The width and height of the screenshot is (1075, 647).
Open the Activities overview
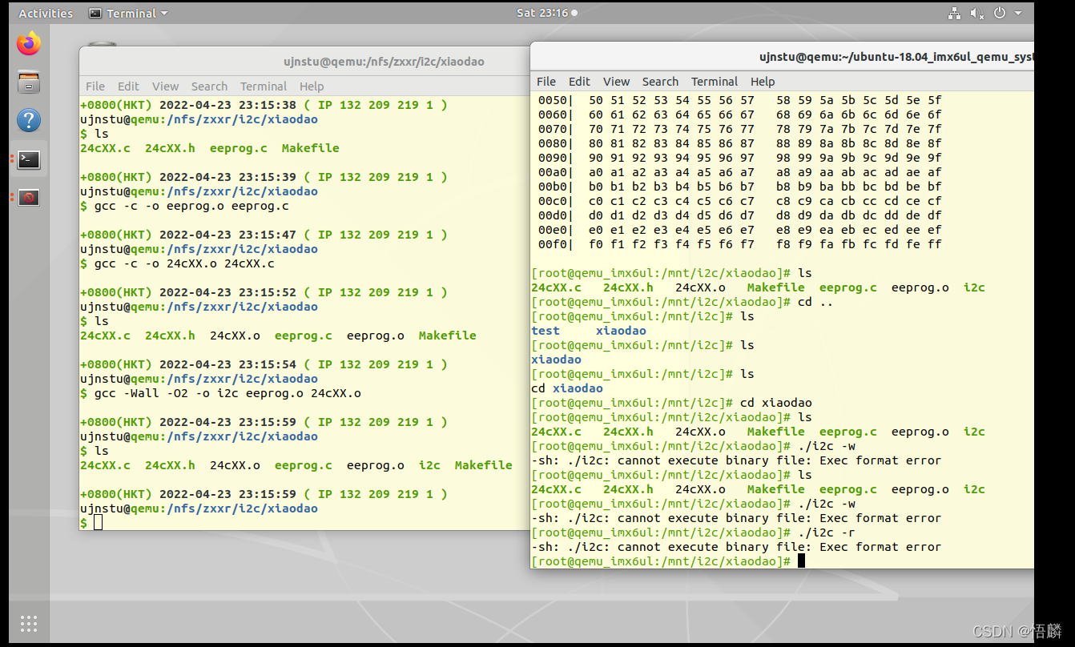[46, 13]
